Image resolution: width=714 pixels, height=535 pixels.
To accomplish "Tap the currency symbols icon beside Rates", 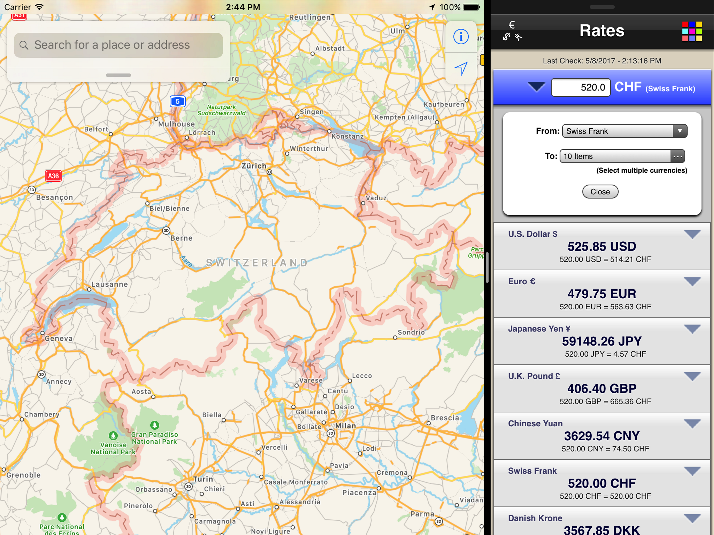I will point(512,31).
